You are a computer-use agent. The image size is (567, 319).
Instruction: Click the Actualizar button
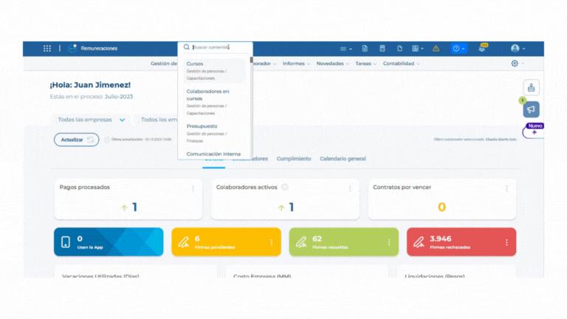point(76,140)
